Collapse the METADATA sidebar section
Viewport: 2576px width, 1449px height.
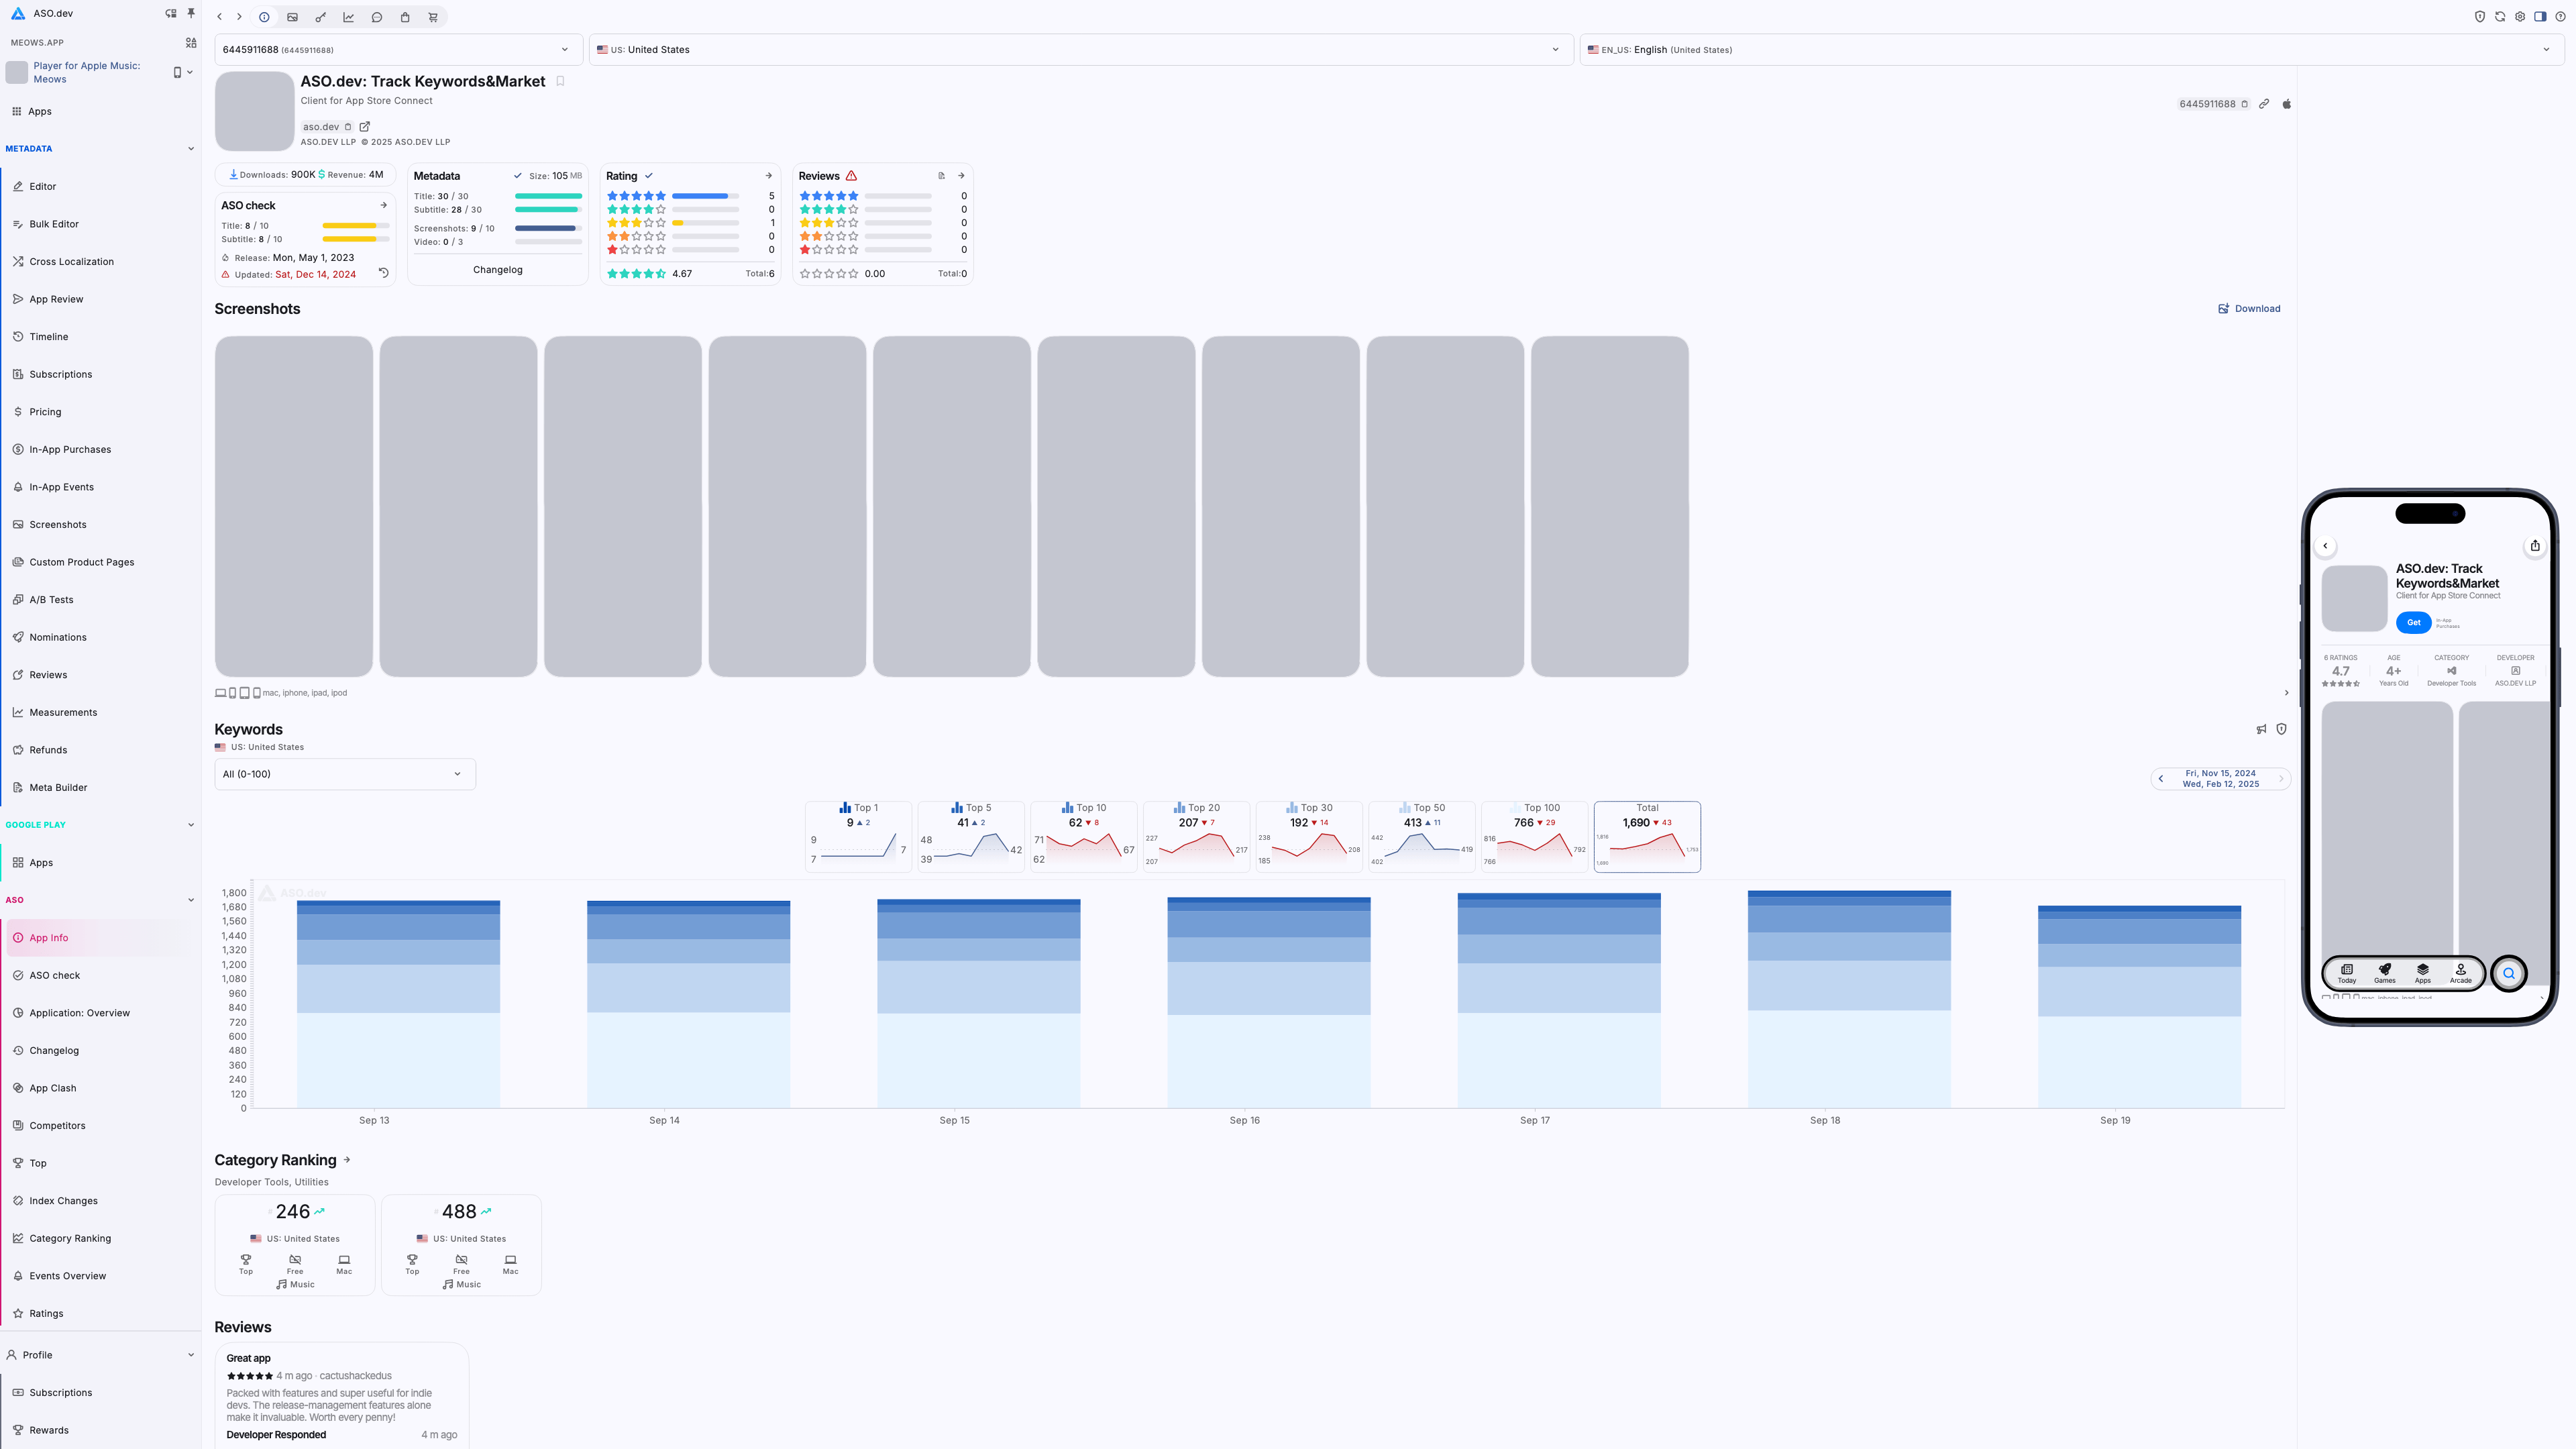191,149
